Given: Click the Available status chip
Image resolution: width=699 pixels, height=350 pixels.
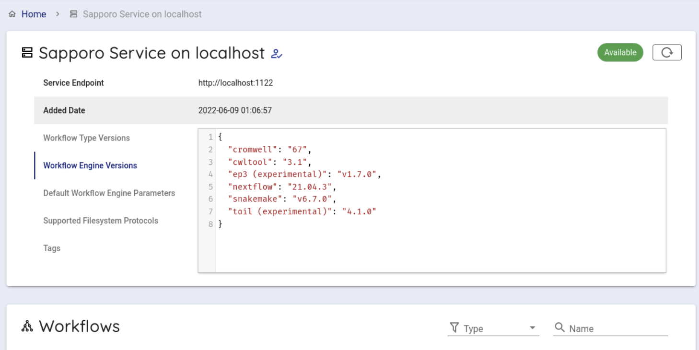Looking at the screenshot, I should 620,53.
